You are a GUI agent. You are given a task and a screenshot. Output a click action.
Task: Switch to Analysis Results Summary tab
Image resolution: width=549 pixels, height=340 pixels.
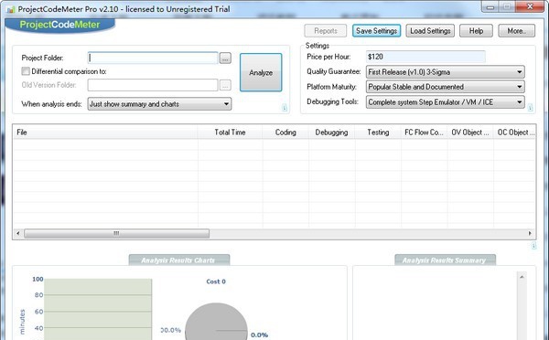point(445,260)
